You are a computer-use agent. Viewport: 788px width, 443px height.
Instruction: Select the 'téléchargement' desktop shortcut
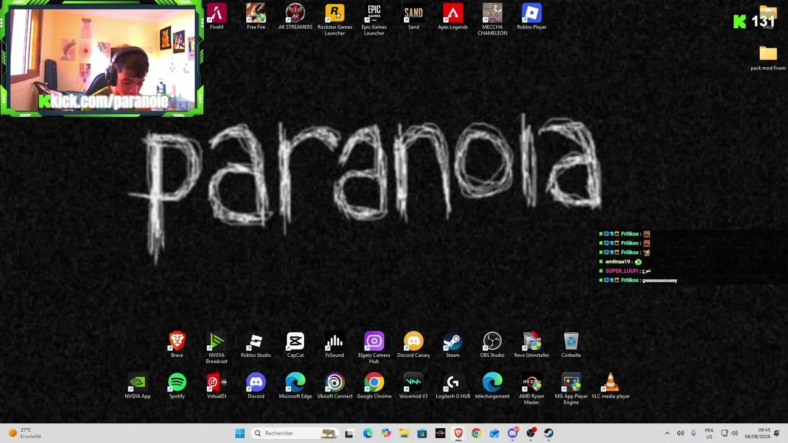click(x=492, y=386)
